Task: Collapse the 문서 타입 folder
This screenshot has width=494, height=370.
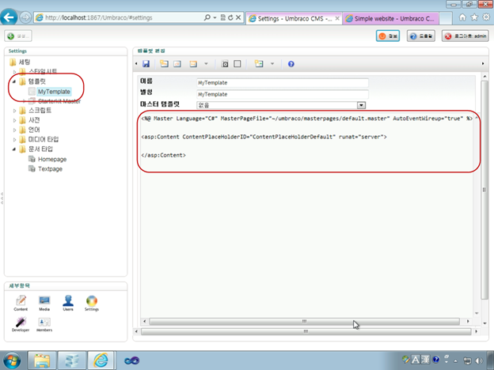Action: tap(14, 149)
